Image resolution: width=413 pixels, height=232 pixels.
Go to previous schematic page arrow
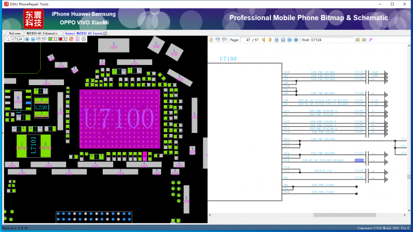click(x=263, y=39)
